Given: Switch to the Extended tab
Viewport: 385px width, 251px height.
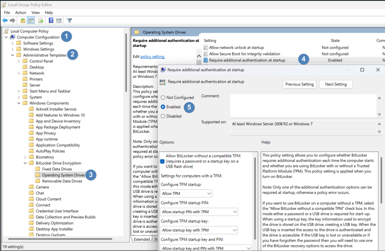Looking at the screenshot, I should point(142,239).
